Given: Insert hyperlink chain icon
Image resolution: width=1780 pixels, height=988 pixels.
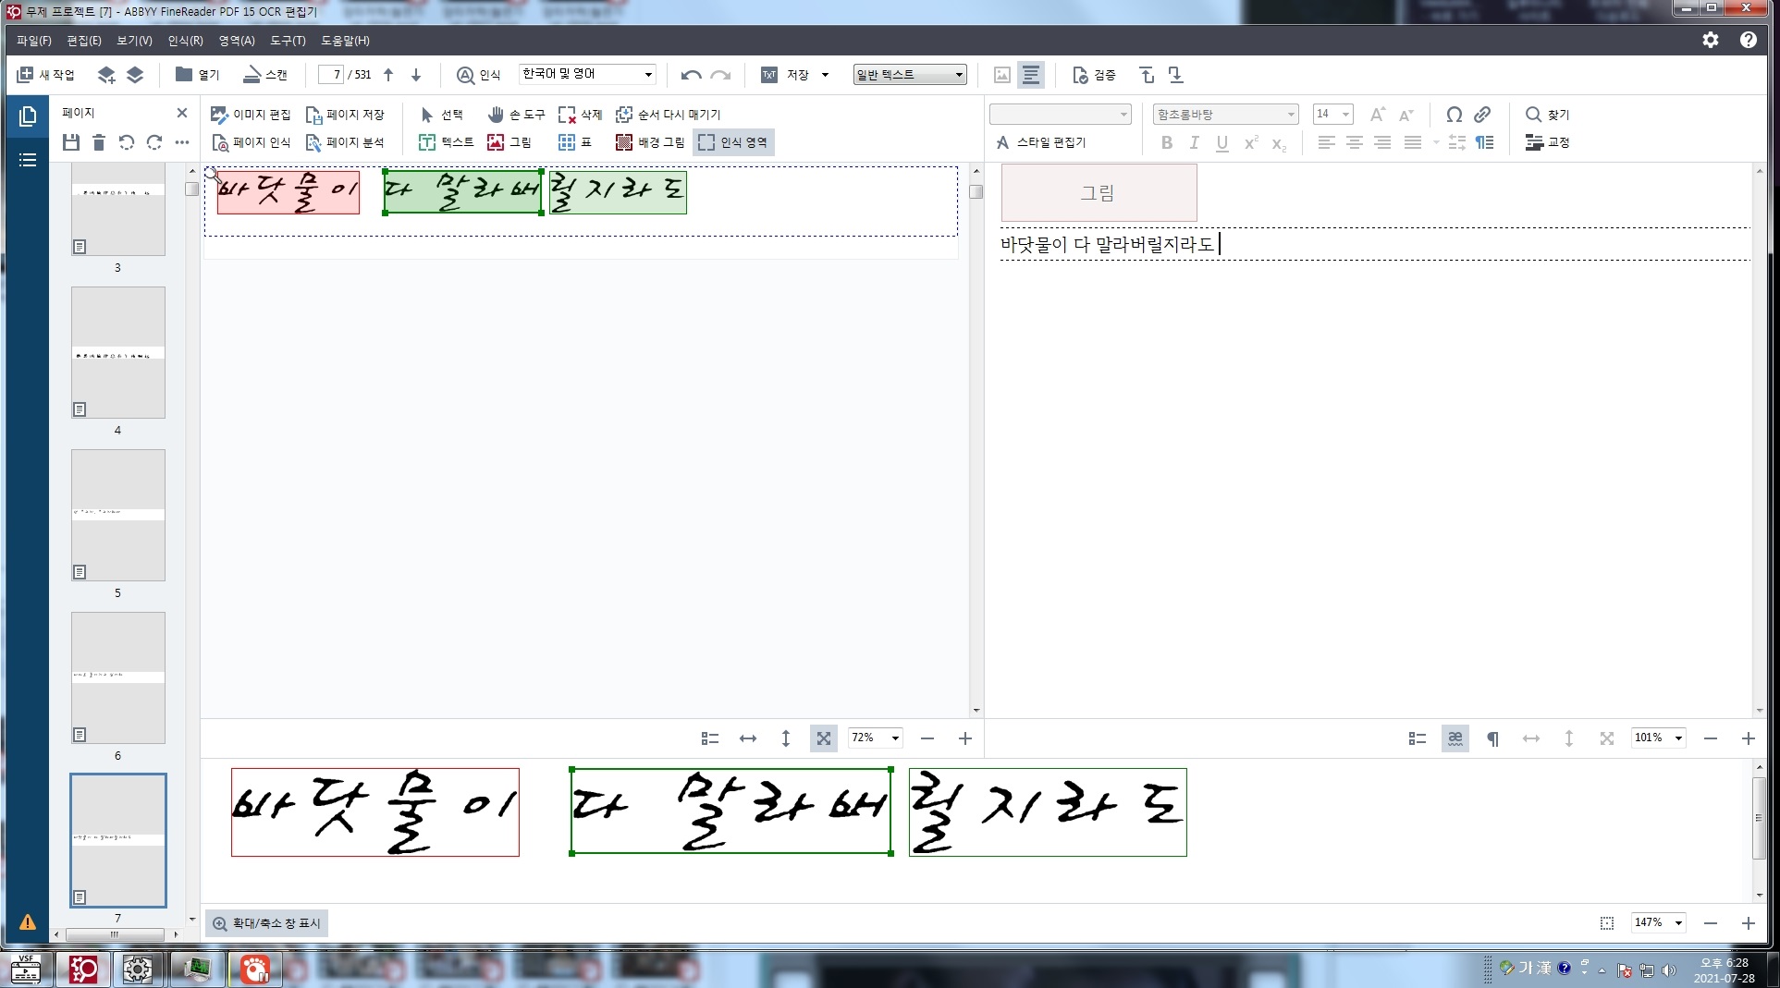Looking at the screenshot, I should [1482, 115].
